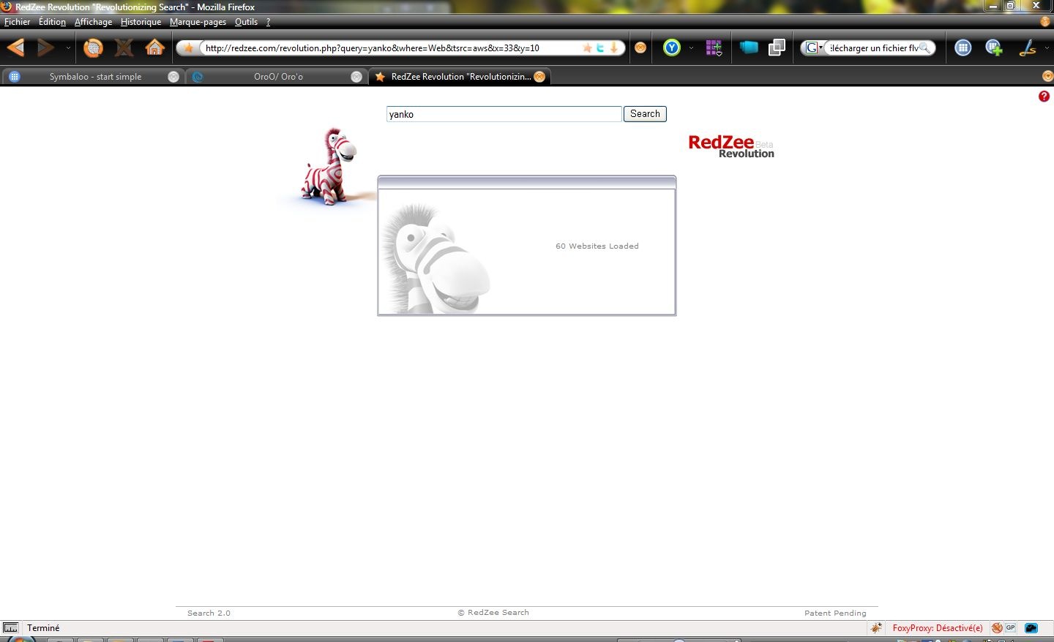Open the Historique menu

[141, 22]
